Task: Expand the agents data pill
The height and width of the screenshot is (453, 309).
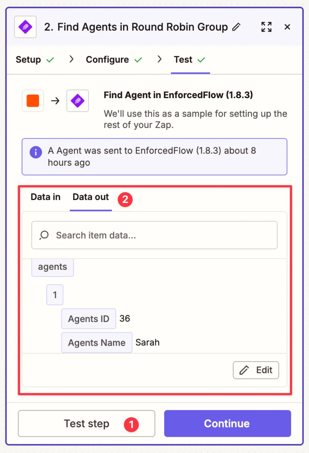Action: pos(53,267)
